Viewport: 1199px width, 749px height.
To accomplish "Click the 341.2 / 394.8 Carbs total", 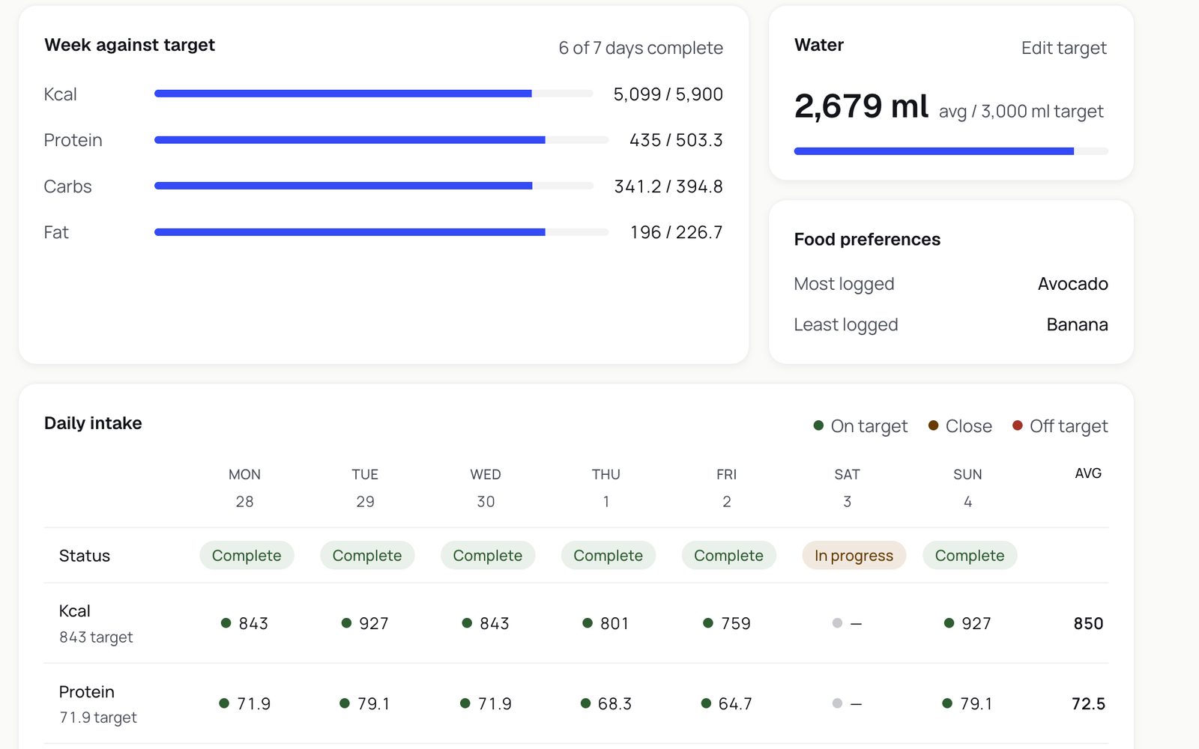I will pos(668,187).
